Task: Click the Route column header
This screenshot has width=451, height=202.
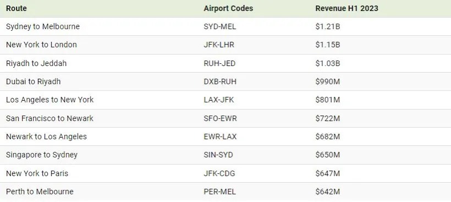Action: [16, 8]
